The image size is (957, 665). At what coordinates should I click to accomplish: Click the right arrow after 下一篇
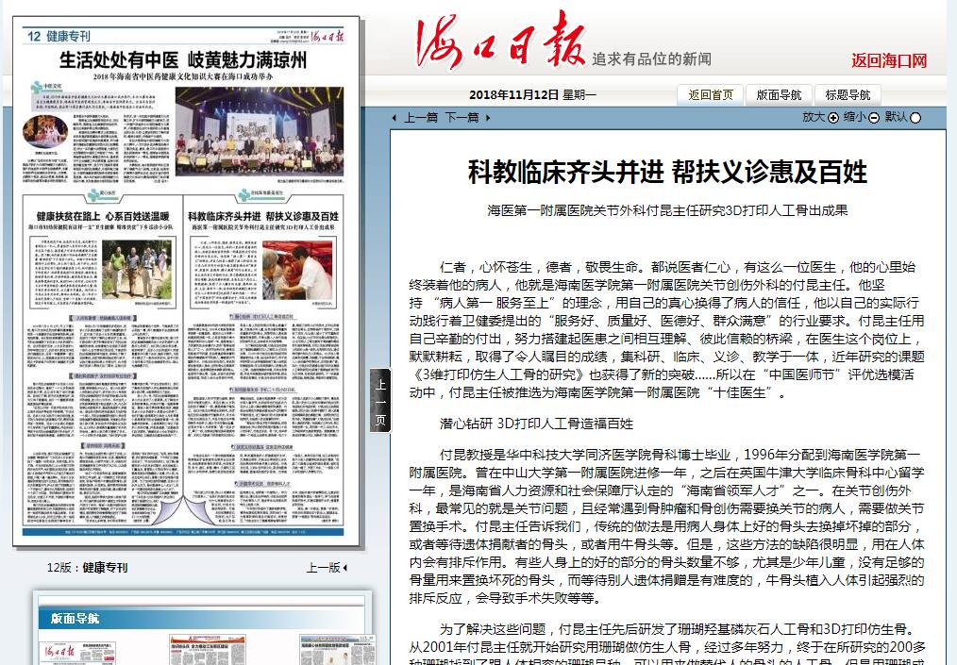point(488,118)
